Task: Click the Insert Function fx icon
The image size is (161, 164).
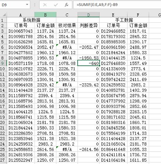Action: [x=67, y=5]
